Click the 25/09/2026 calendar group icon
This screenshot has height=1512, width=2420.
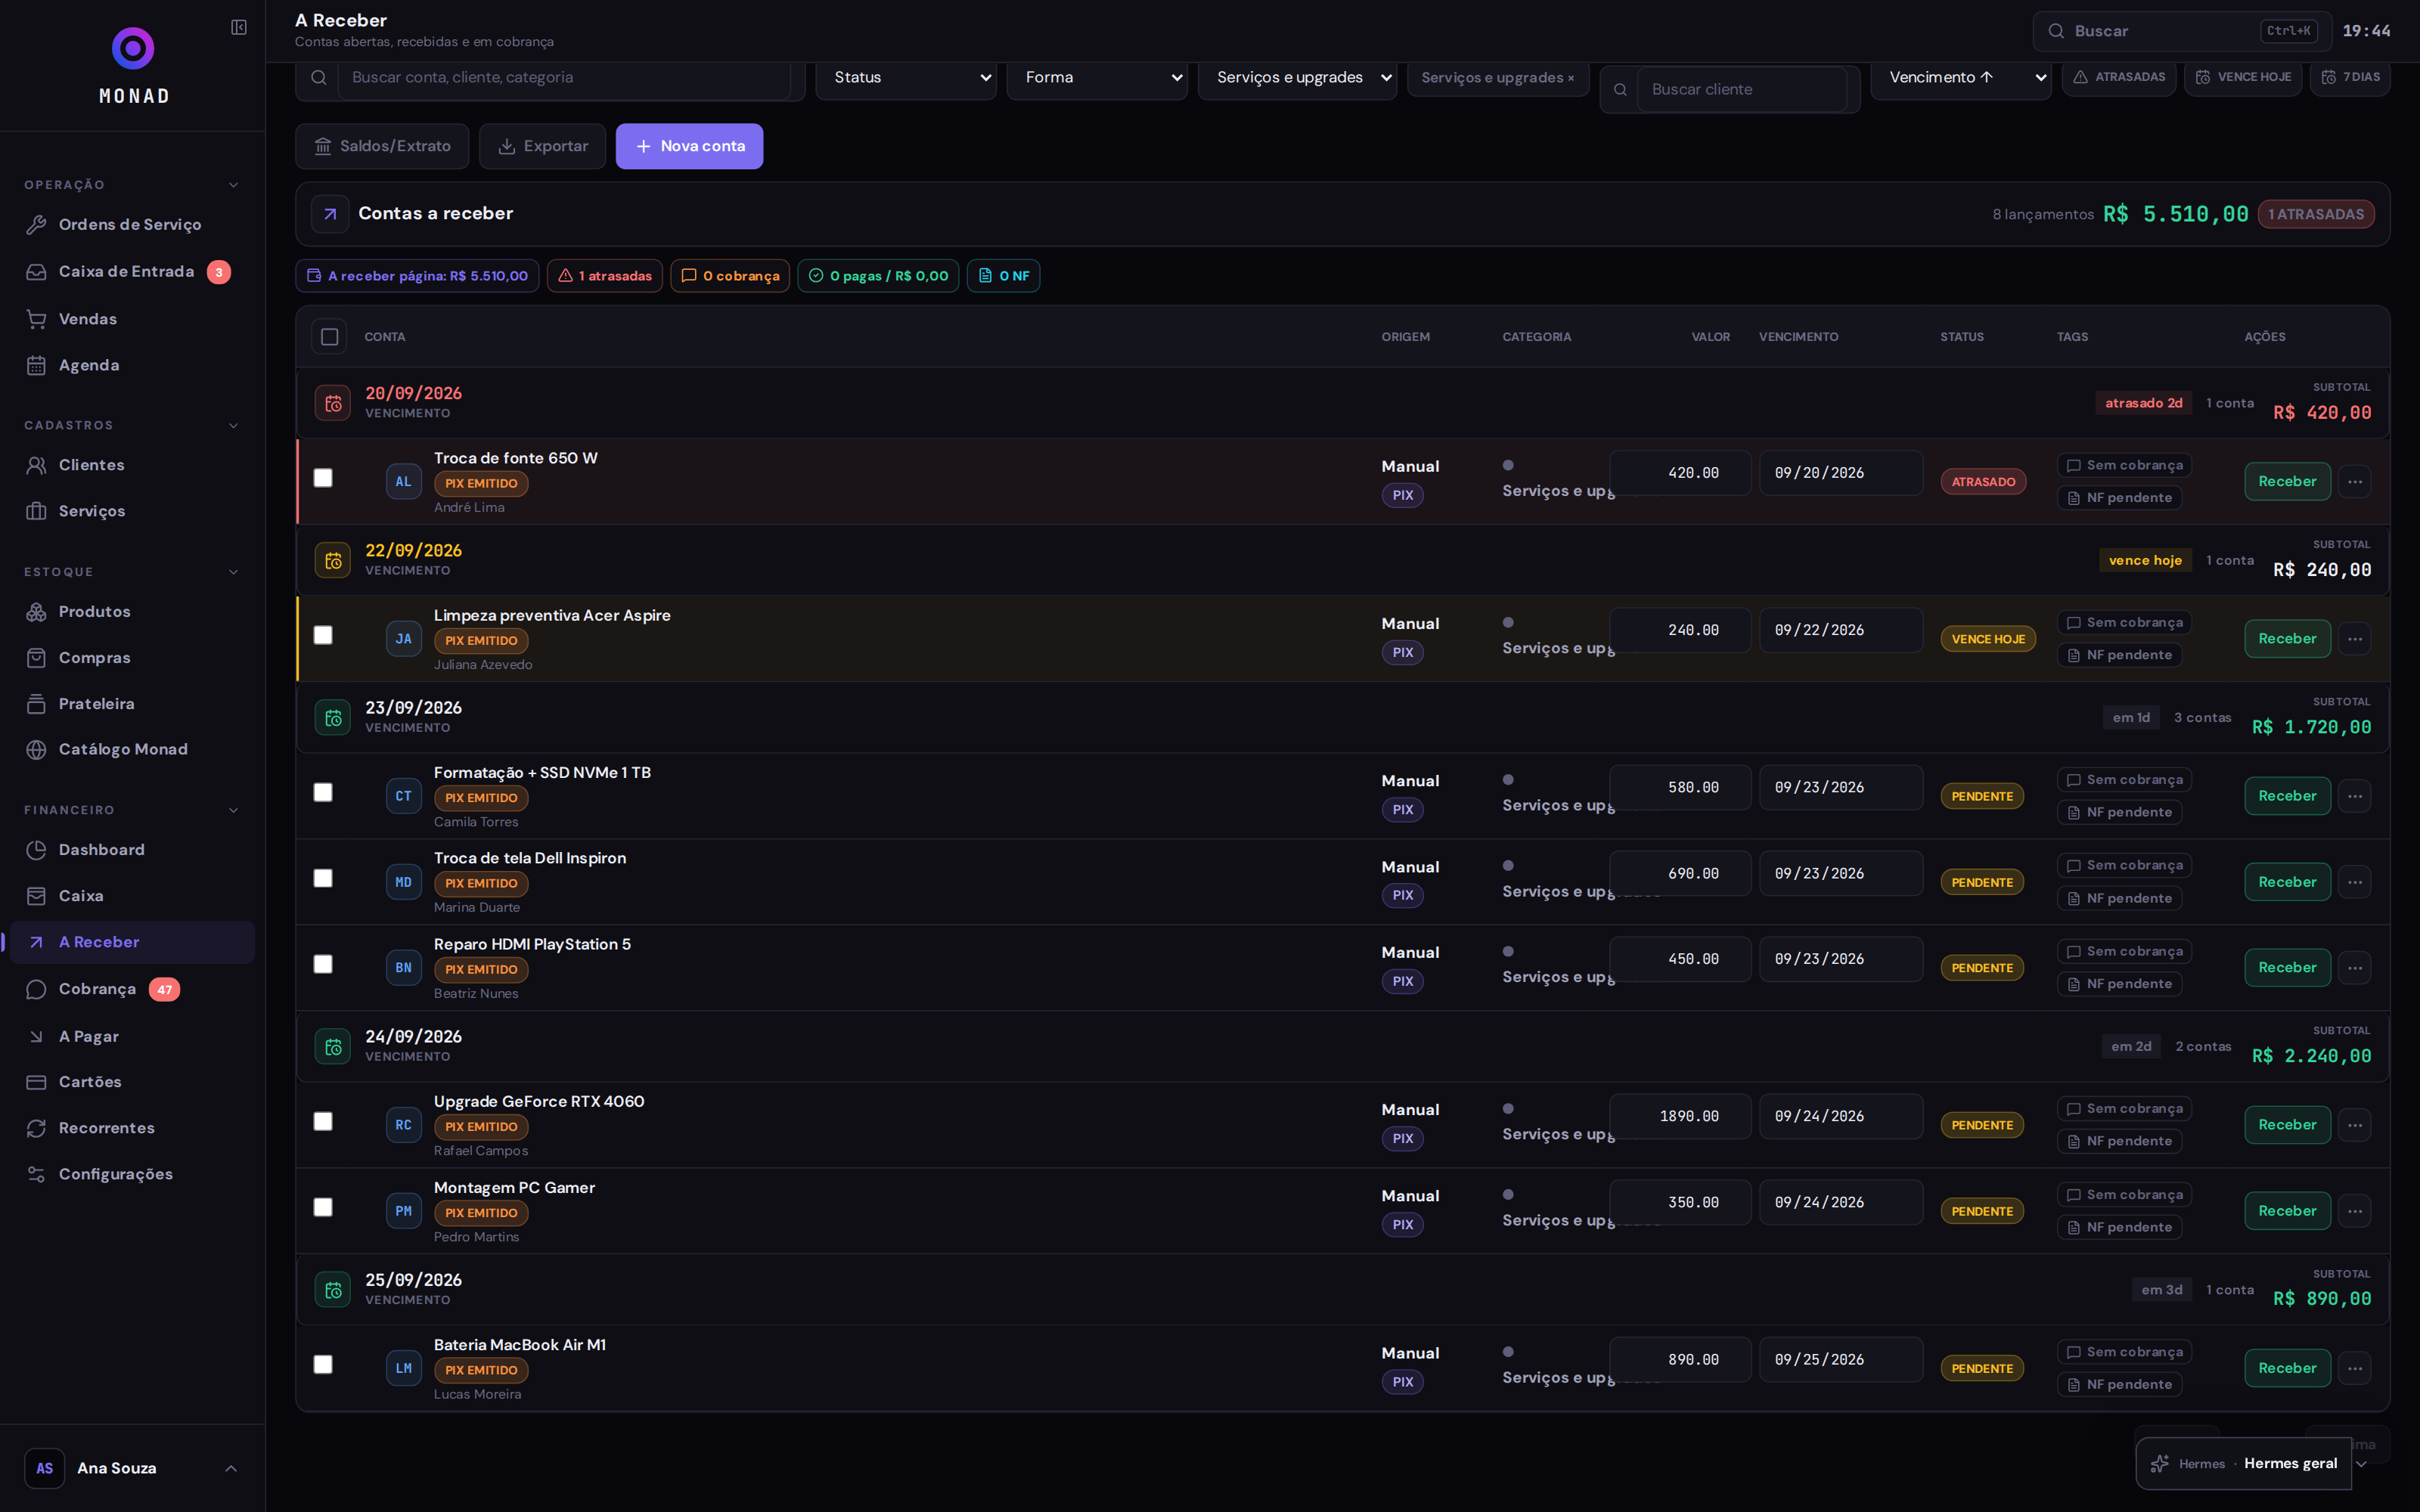click(333, 1290)
